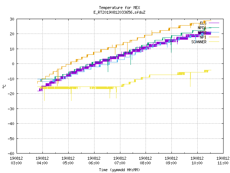
Task: Click the NPI legend label
Action: point(203,37)
